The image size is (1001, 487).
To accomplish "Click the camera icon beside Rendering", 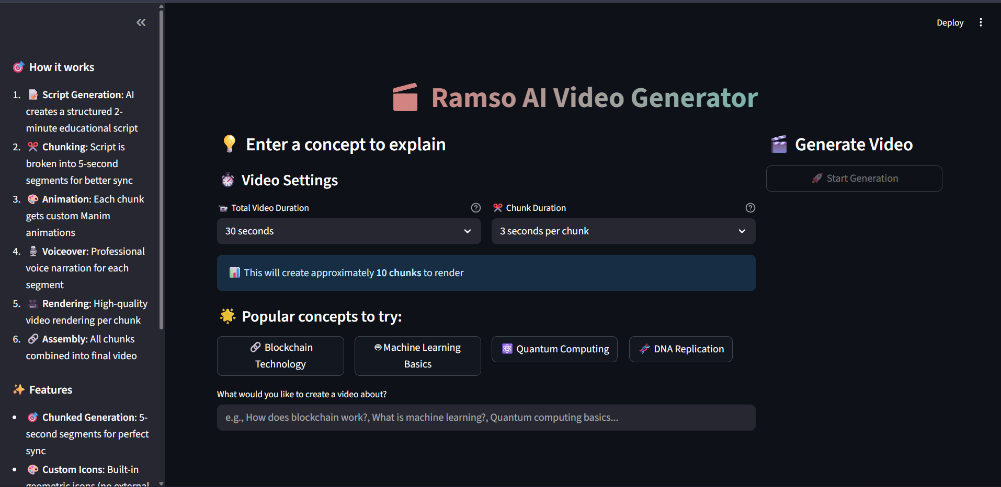I will click(33, 303).
